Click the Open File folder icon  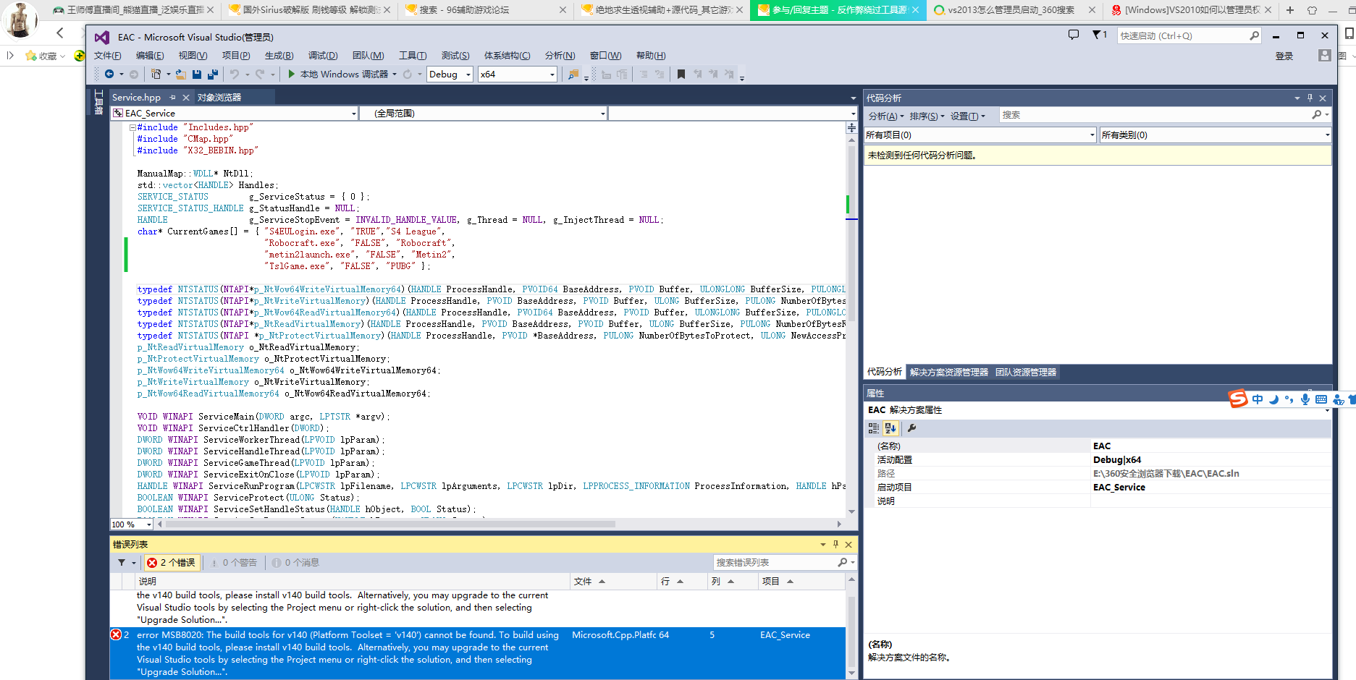point(181,75)
